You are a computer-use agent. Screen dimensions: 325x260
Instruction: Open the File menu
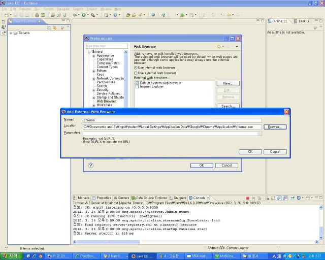pos(5,9)
